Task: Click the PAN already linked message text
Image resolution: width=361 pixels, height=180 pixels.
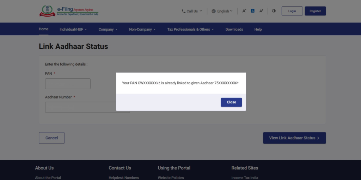Action: pyautogui.click(x=180, y=83)
